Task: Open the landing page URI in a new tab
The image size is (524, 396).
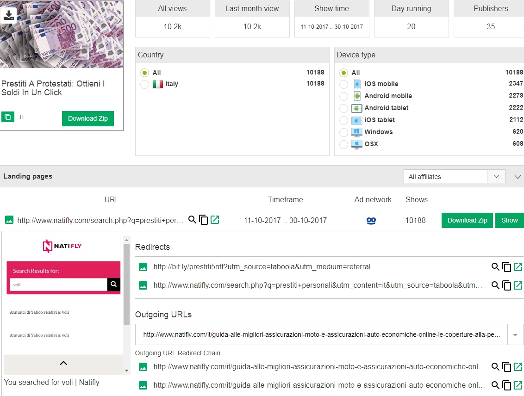Action: 215,220
